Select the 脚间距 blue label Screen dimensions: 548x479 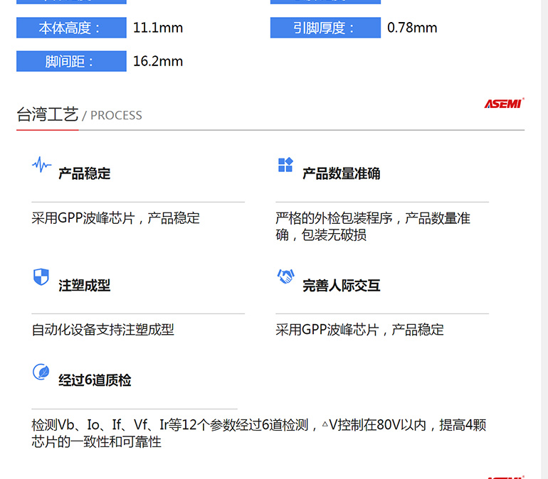pyautogui.click(x=71, y=62)
